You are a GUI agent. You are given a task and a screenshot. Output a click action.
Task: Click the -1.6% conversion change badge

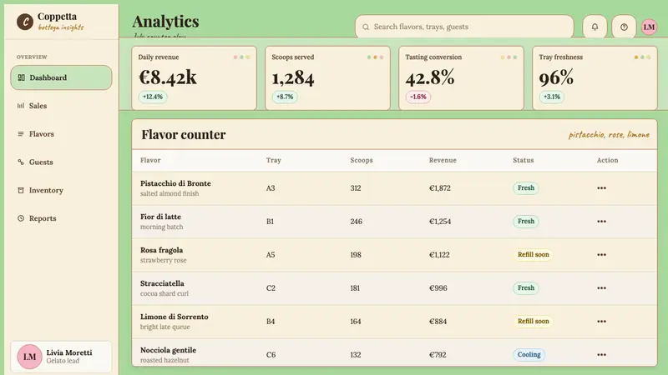click(418, 97)
